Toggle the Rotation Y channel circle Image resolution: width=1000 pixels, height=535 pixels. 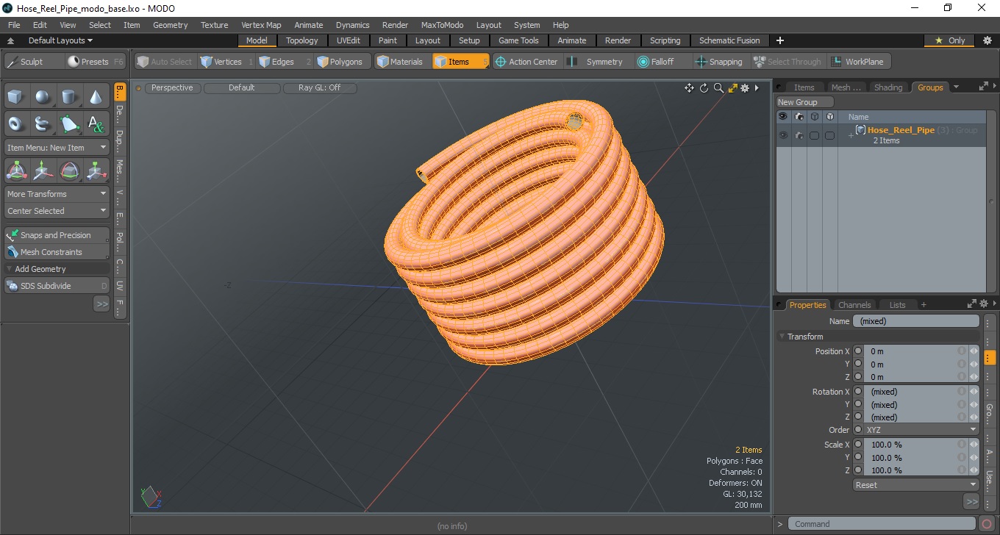(857, 404)
